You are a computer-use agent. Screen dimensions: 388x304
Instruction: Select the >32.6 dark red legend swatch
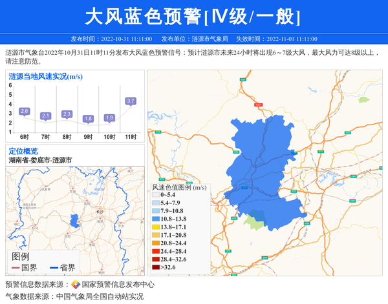[155, 267]
